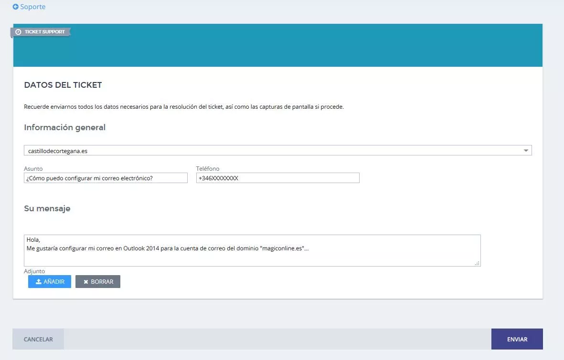Click the X icon on the Borrar button
Image resolution: width=564 pixels, height=360 pixels.
pyautogui.click(x=86, y=282)
